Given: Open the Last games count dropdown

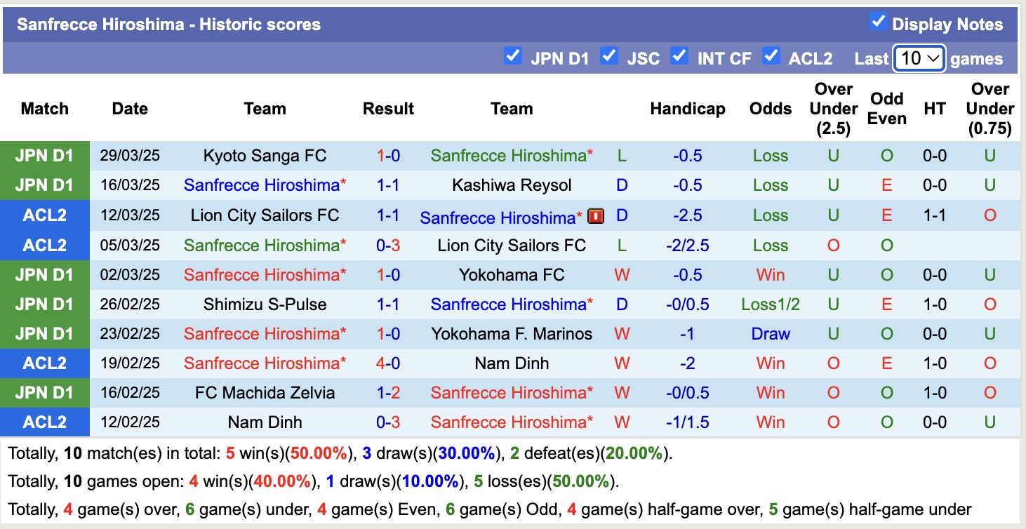Looking at the screenshot, I should tap(919, 58).
